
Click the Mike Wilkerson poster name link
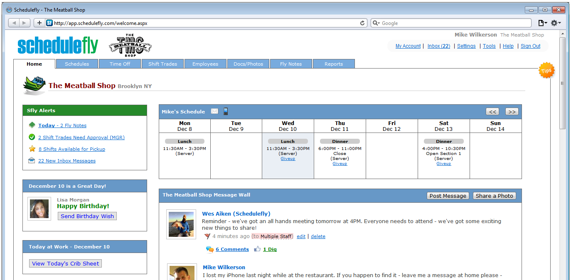224,267
